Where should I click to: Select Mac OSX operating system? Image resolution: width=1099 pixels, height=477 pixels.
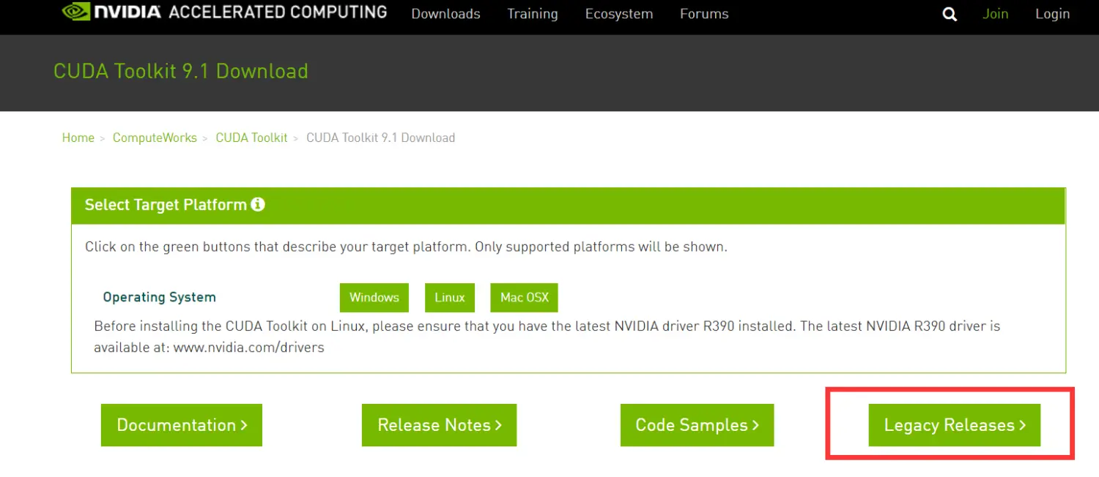click(x=525, y=297)
